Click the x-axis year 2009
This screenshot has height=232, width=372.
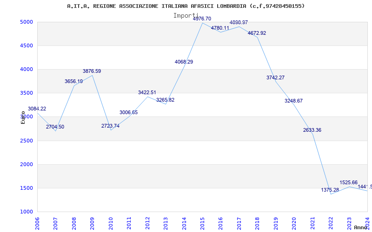click(92, 223)
